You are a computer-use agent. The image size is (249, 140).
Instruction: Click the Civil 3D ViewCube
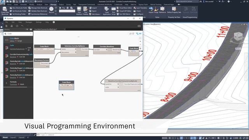(238, 37)
